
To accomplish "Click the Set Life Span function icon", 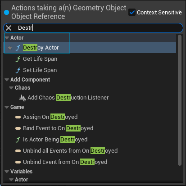I will (18, 70).
